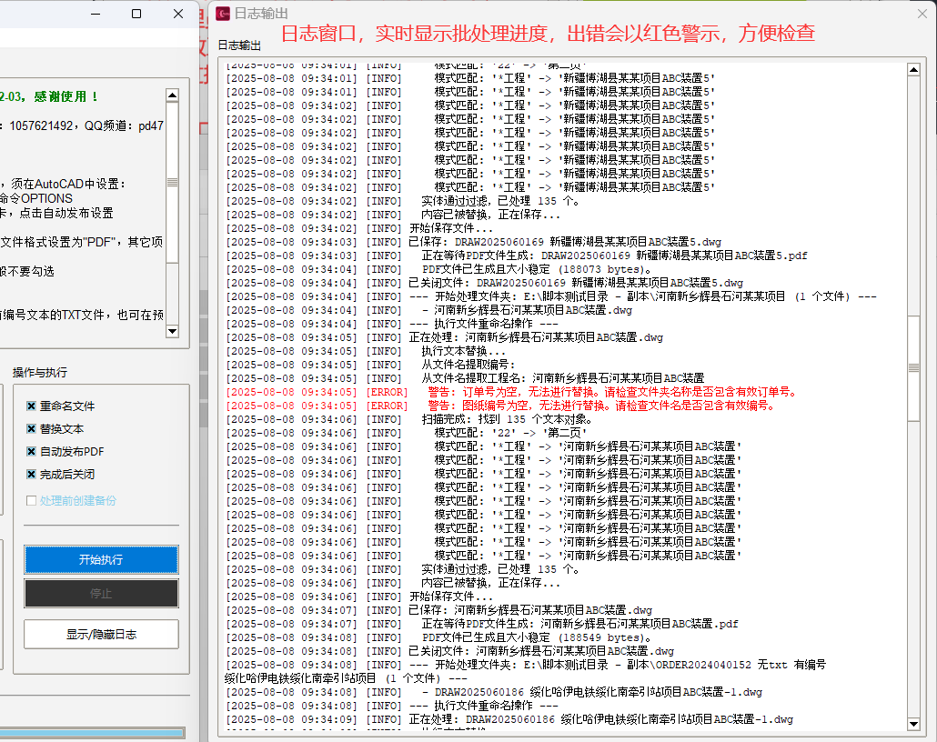Image resolution: width=937 pixels, height=742 pixels.
Task: Click the progress bar at window bottom
Action: (91, 732)
